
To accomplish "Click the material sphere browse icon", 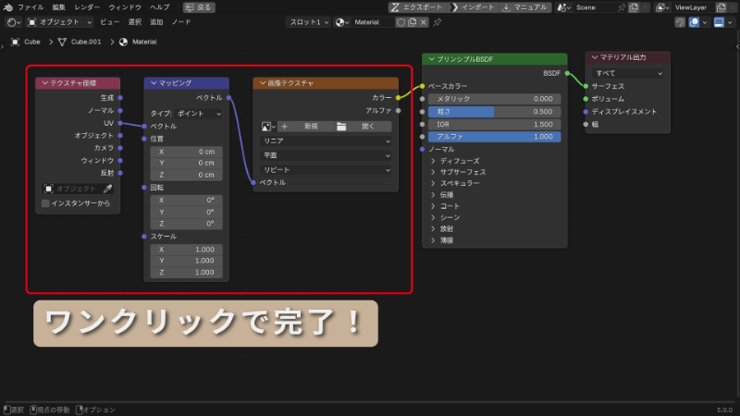I will tap(341, 22).
